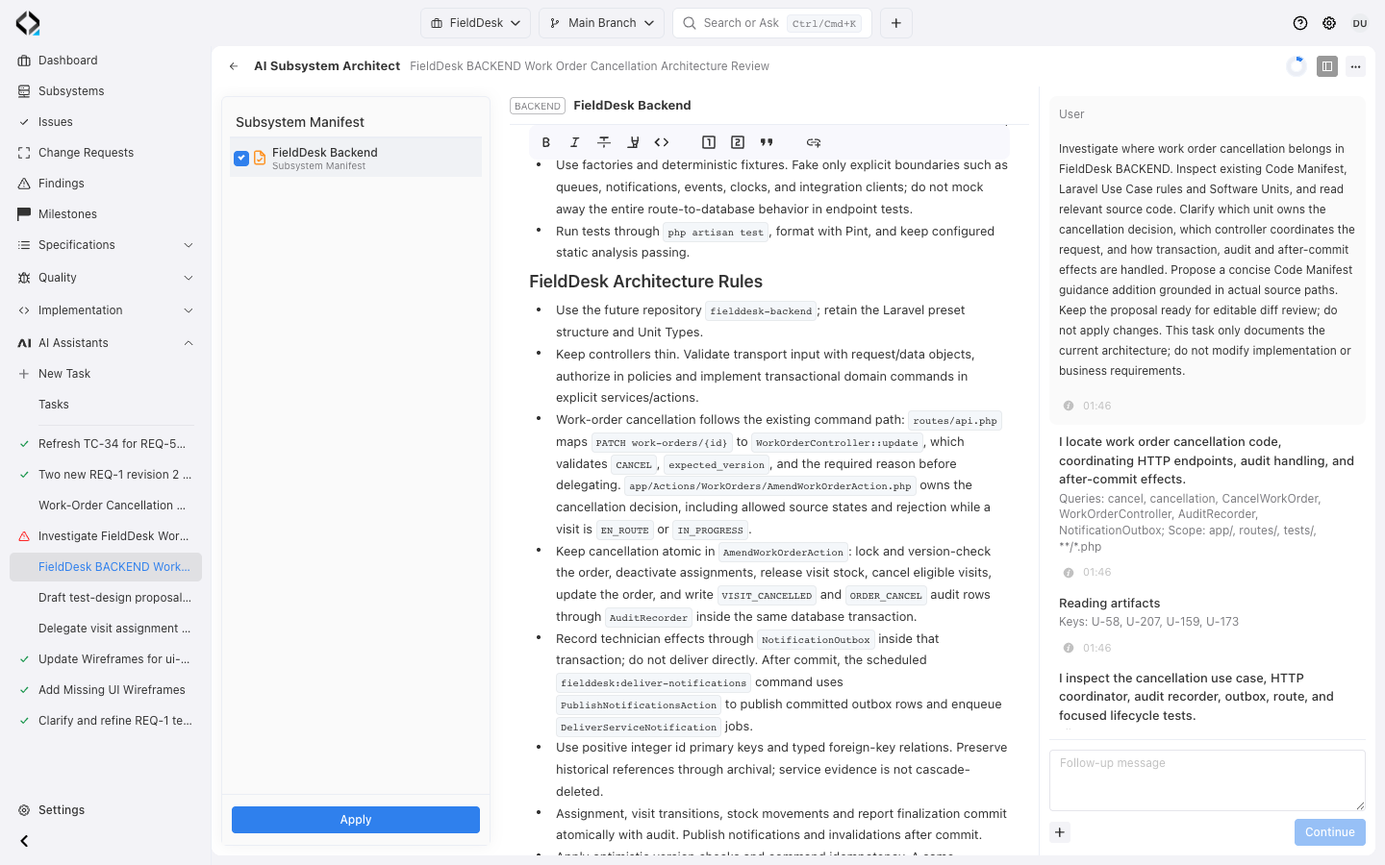This screenshot has width=1385, height=865.
Task: Open the FieldDesk project dropdown
Action: (x=476, y=23)
